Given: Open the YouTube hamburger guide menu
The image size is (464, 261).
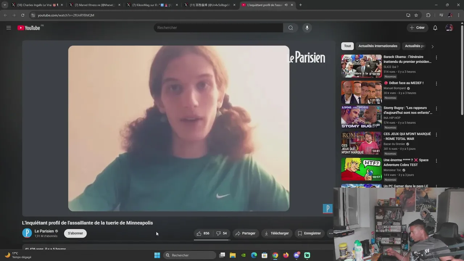Looking at the screenshot, I should point(9,28).
